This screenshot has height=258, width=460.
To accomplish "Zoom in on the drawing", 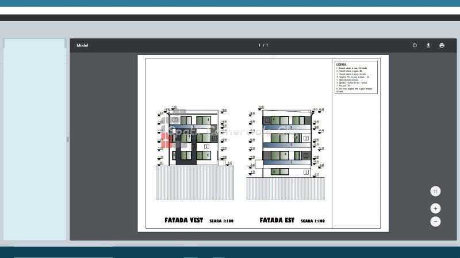I will click(x=436, y=208).
